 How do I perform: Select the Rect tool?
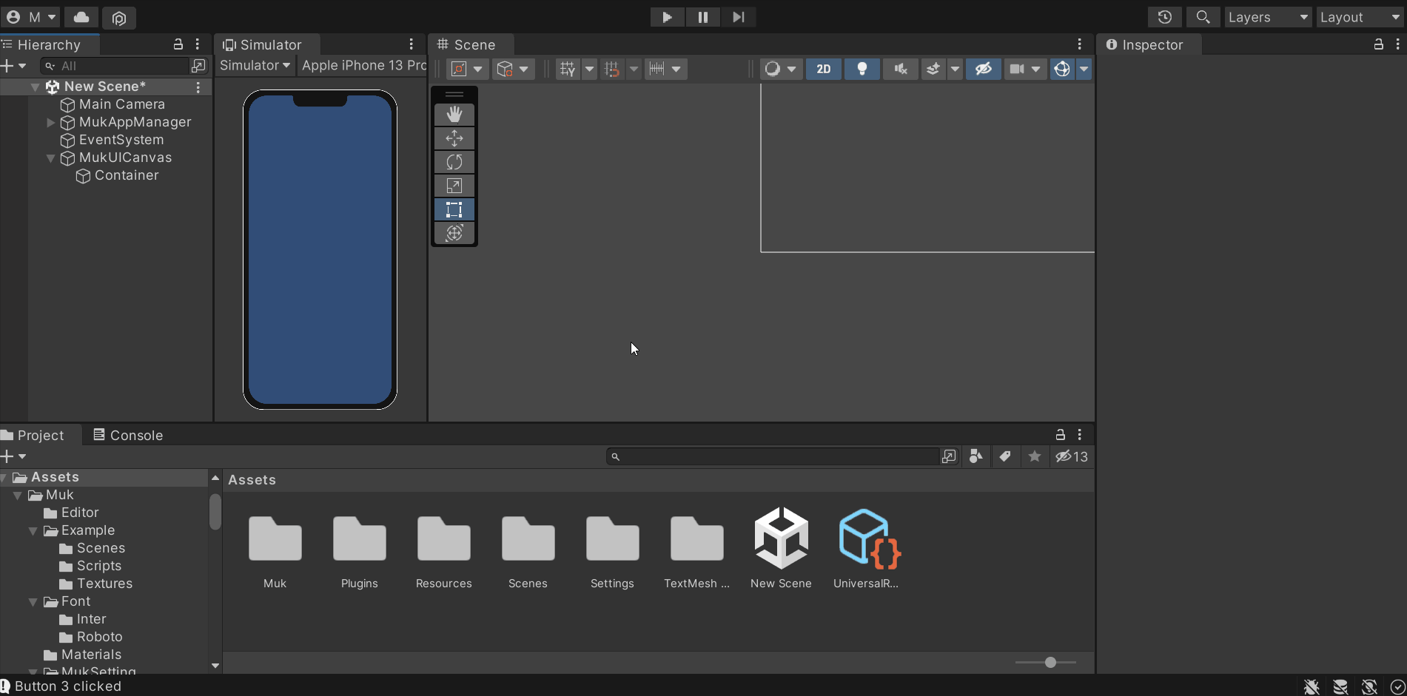pyautogui.click(x=454, y=209)
